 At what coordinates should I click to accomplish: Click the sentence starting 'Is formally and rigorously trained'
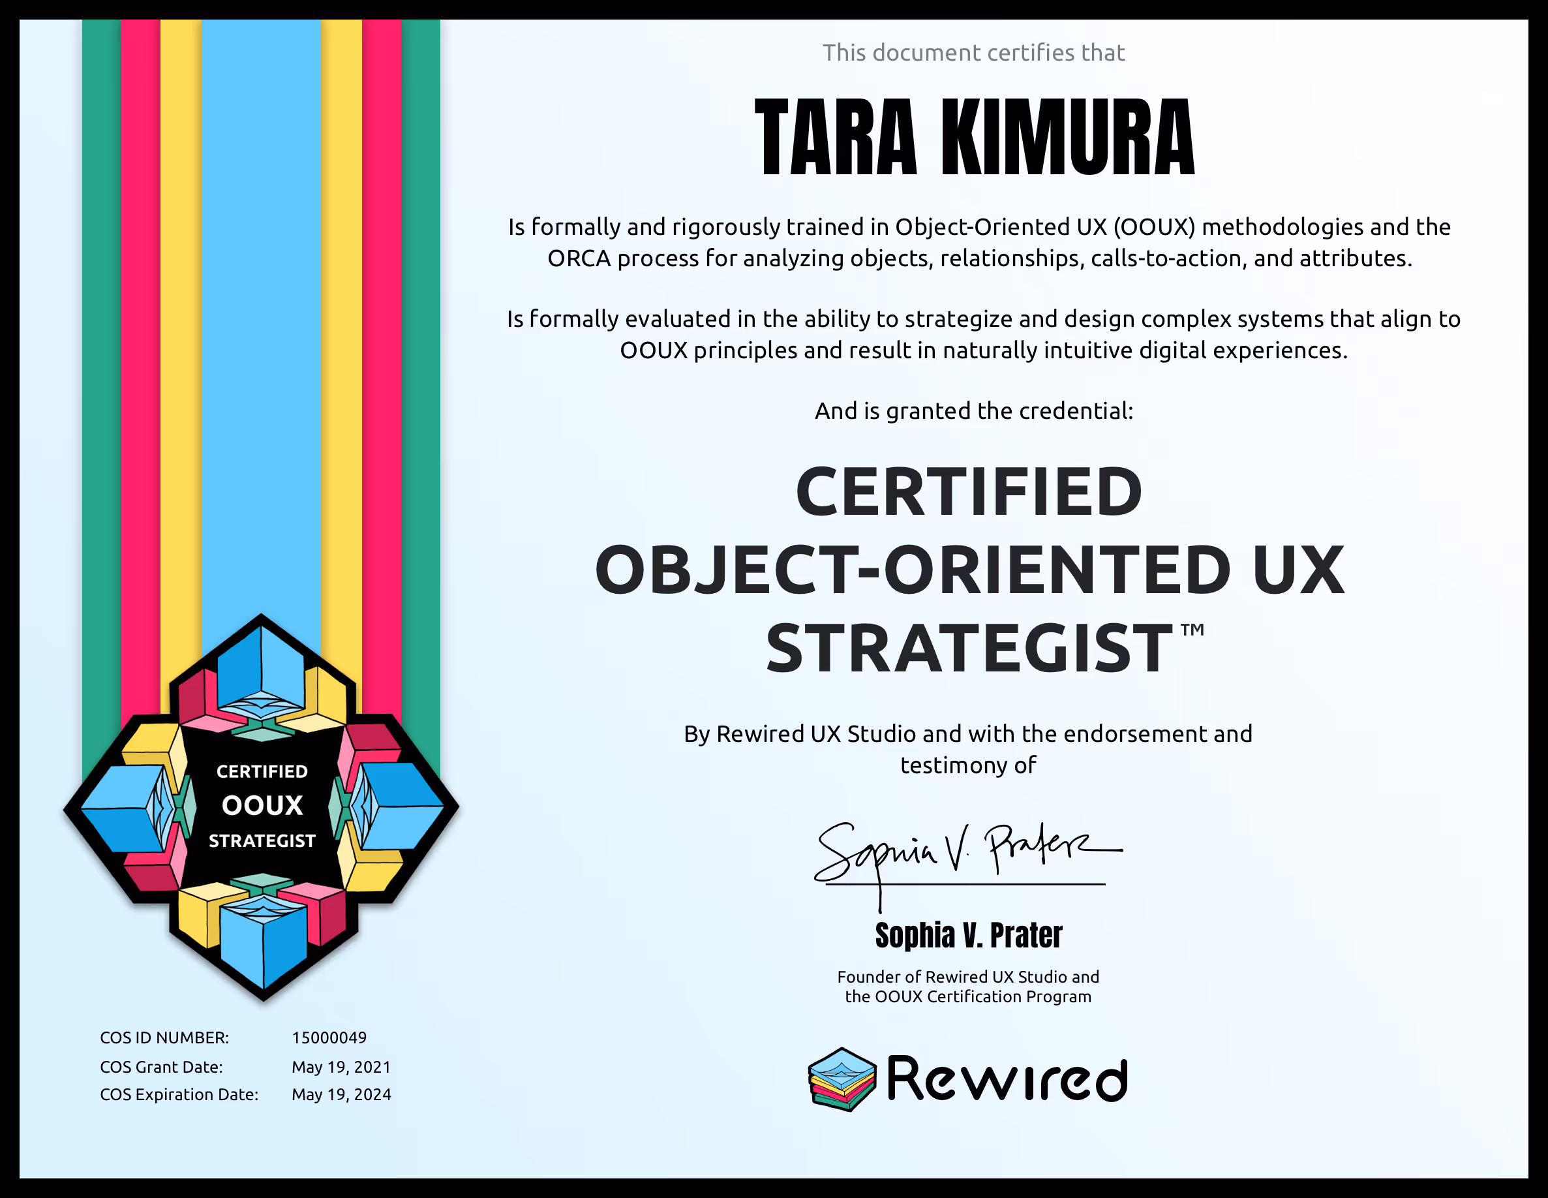980,227
